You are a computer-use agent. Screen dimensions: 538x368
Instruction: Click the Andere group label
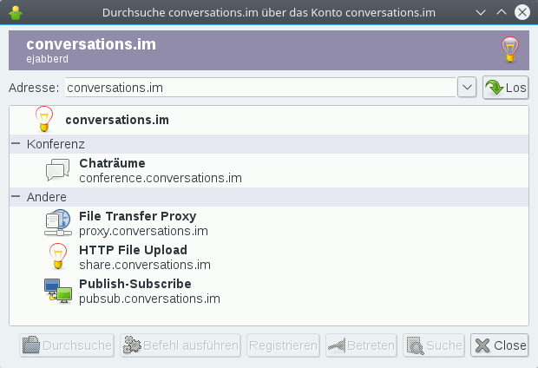(x=47, y=197)
